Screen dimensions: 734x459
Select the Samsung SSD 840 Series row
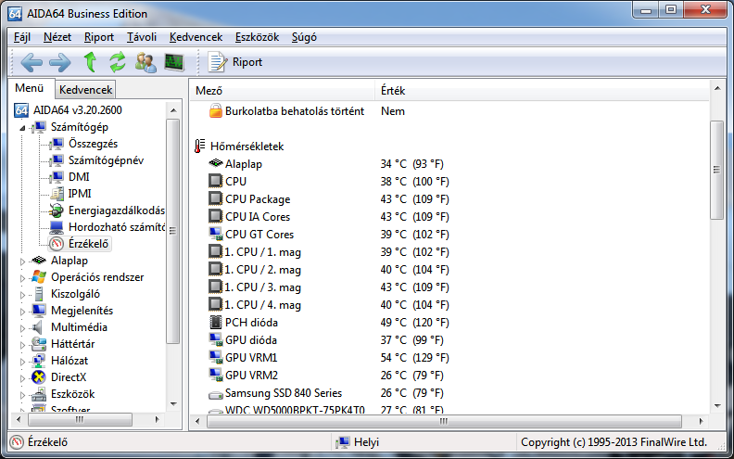[x=449, y=393]
